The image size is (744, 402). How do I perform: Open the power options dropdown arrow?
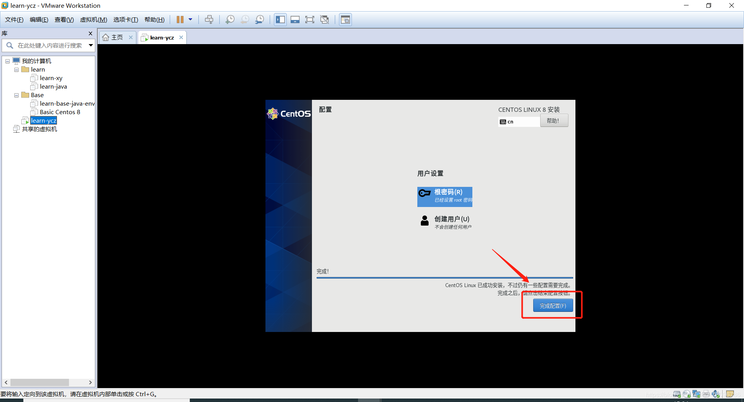190,19
